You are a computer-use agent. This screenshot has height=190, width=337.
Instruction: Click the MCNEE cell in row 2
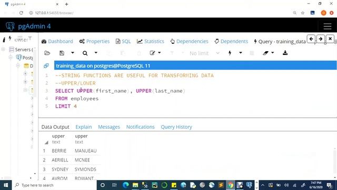click(x=82, y=160)
